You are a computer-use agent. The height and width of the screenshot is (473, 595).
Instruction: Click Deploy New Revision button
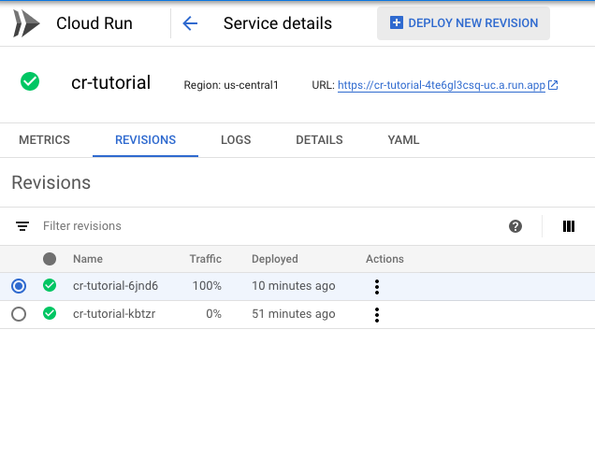tap(463, 23)
